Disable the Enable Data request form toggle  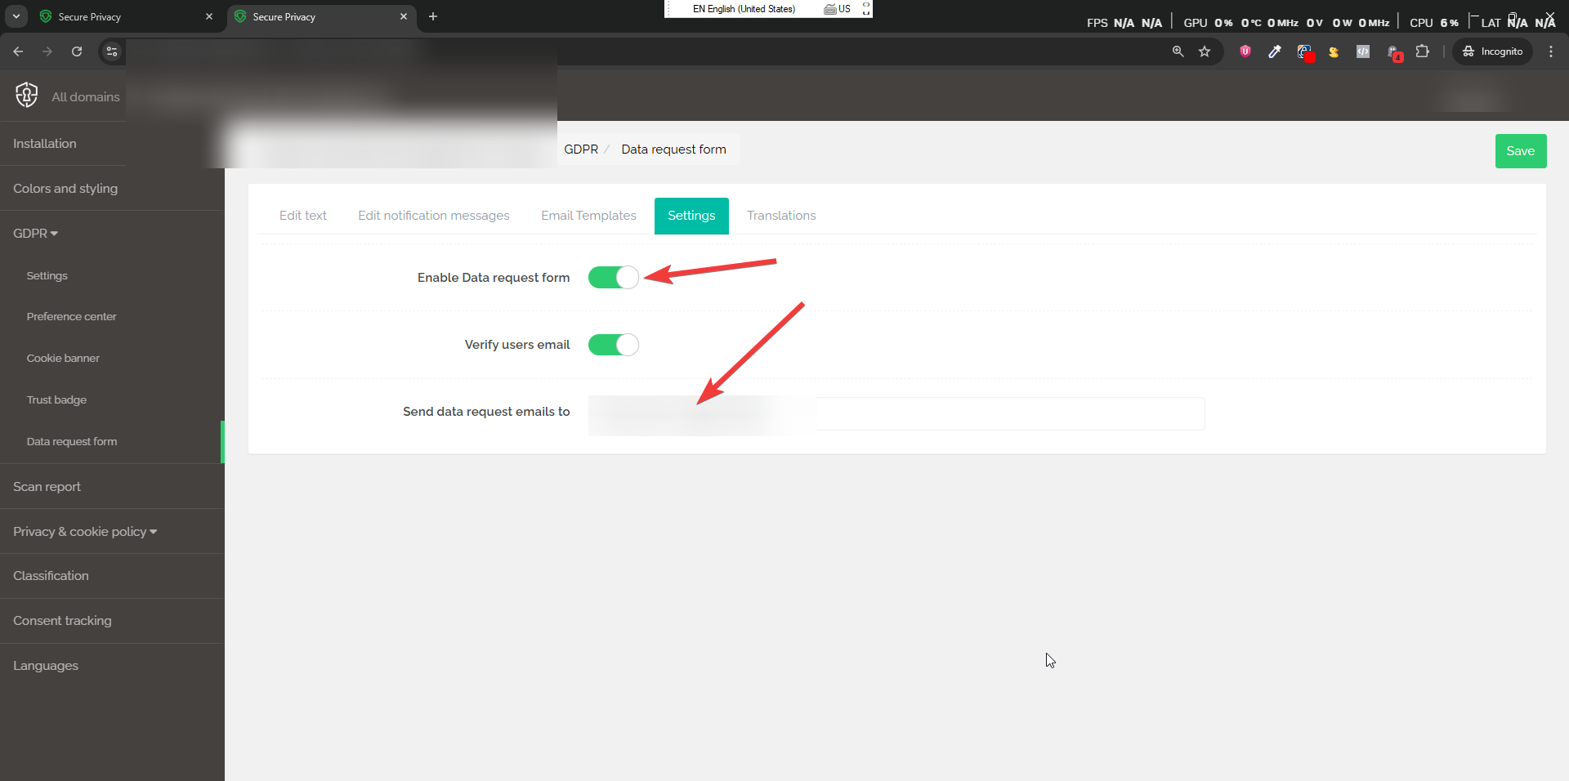point(614,277)
